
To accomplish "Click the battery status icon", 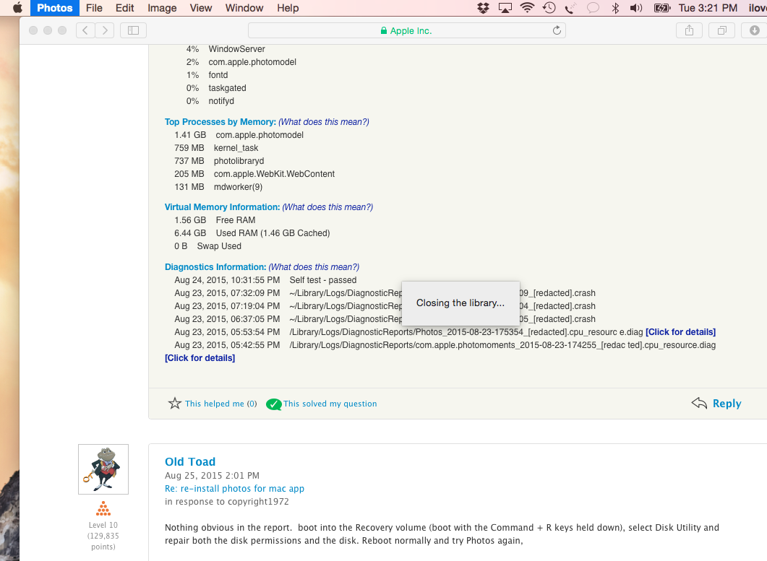I will pos(662,8).
